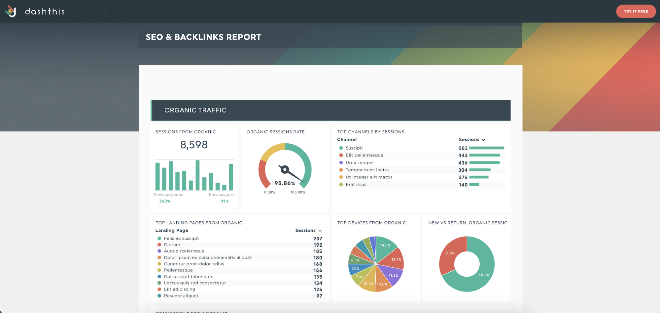This screenshot has width=660, height=313.
Task: Open the dashthis wordmark link
Action: [x=45, y=12]
